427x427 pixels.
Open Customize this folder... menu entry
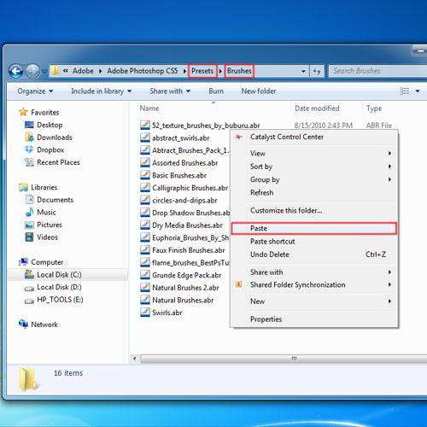pos(313,211)
